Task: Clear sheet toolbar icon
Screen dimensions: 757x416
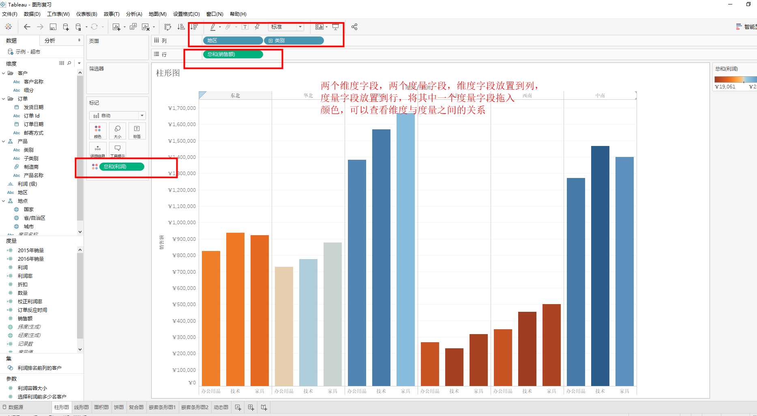Action: point(146,27)
